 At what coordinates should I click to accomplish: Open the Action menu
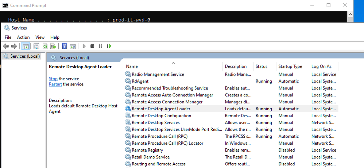click(x=23, y=37)
